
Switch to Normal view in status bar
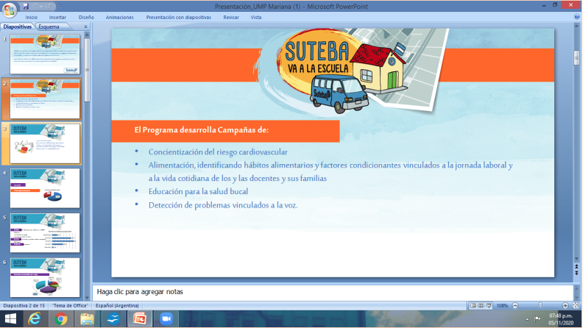tap(473, 305)
